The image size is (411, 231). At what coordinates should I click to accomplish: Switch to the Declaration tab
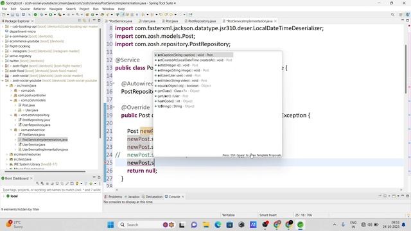(152, 197)
